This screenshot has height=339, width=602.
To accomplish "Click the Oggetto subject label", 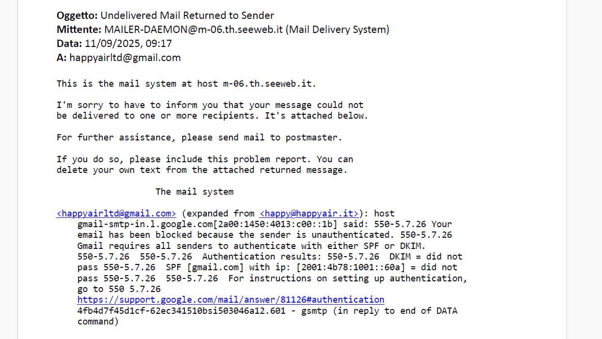I will pos(77,15).
